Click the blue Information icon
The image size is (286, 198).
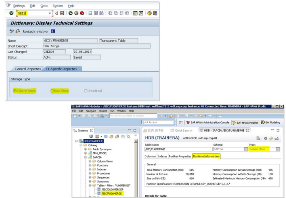click(x=53, y=31)
